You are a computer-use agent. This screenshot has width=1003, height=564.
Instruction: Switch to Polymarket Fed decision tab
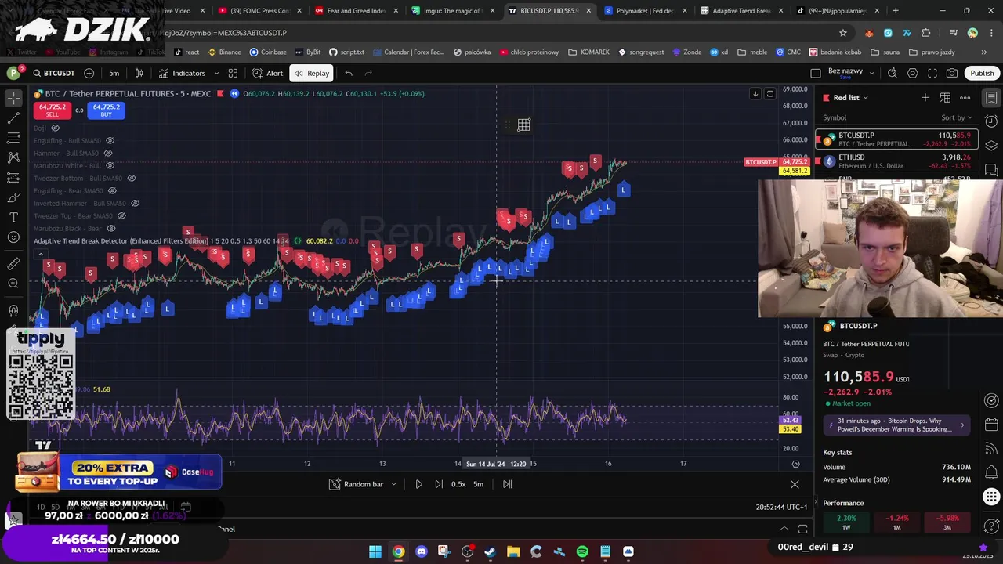pos(646,11)
